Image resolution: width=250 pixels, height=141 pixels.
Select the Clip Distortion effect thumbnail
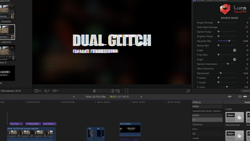(235, 117)
